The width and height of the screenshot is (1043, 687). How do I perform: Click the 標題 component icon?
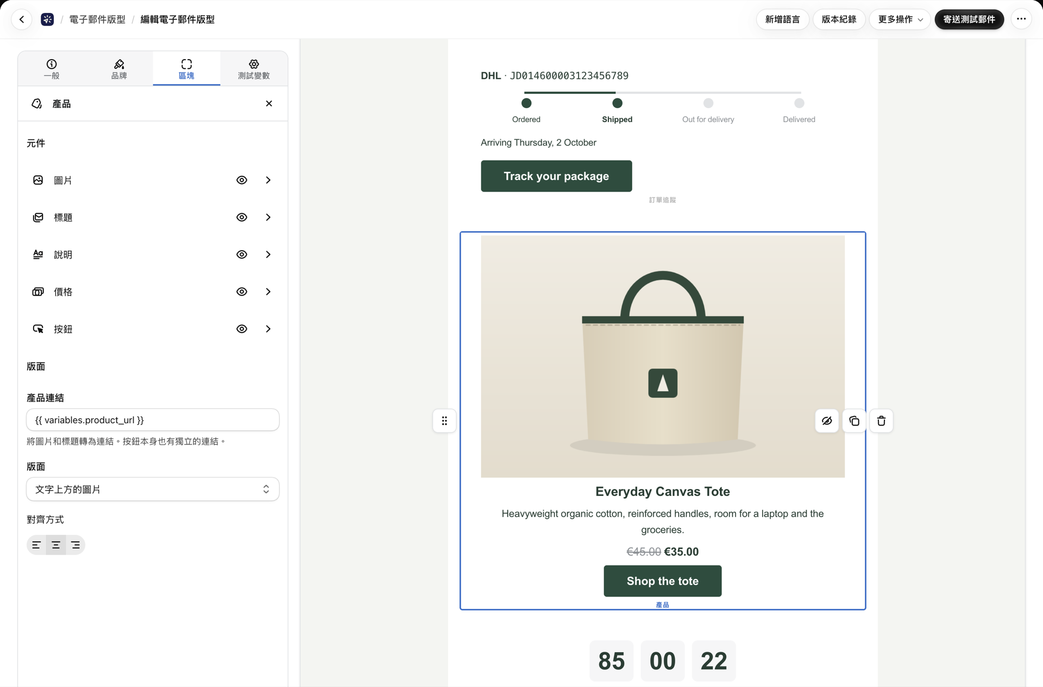tap(38, 218)
